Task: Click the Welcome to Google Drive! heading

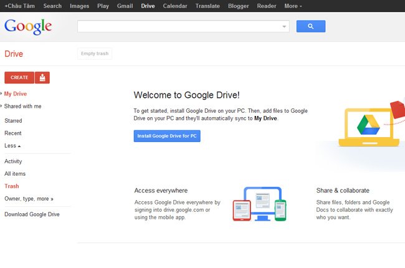Action: click(186, 95)
